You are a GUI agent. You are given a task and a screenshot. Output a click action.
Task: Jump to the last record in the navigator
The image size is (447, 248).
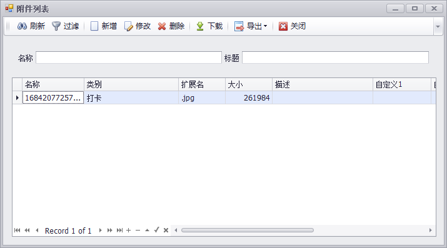[120, 231]
